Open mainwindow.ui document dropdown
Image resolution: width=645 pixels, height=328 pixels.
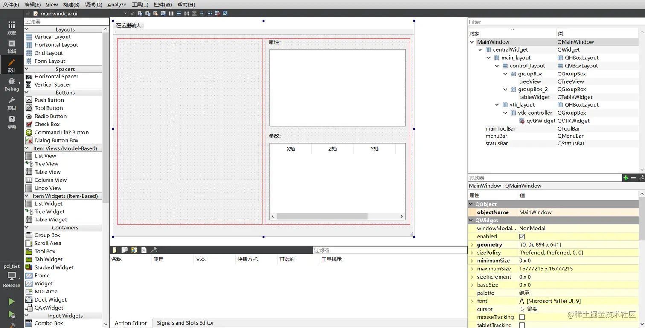[x=125, y=14]
